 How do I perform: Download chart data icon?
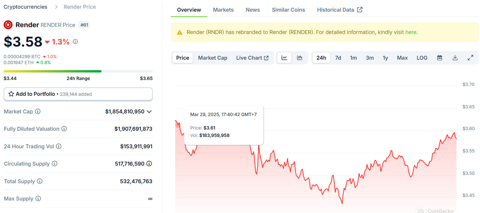click(x=455, y=58)
